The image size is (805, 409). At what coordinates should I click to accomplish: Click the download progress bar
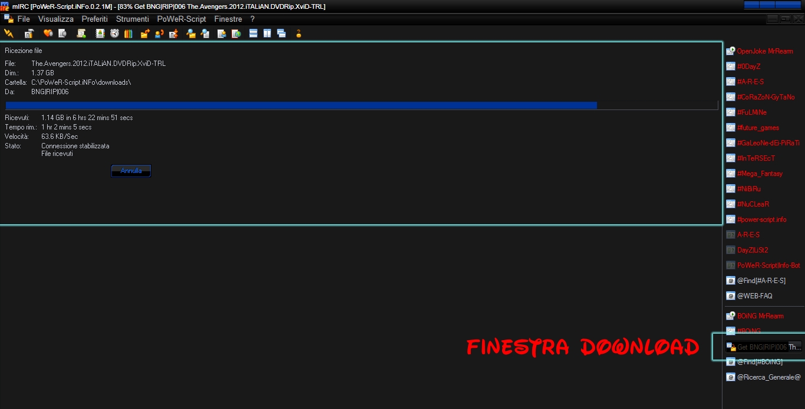tap(362, 105)
